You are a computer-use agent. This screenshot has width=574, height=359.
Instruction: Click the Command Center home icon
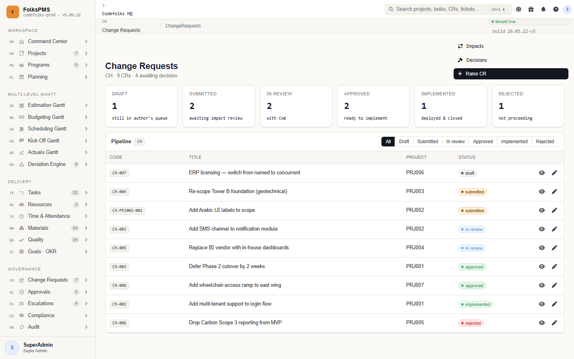click(x=22, y=41)
